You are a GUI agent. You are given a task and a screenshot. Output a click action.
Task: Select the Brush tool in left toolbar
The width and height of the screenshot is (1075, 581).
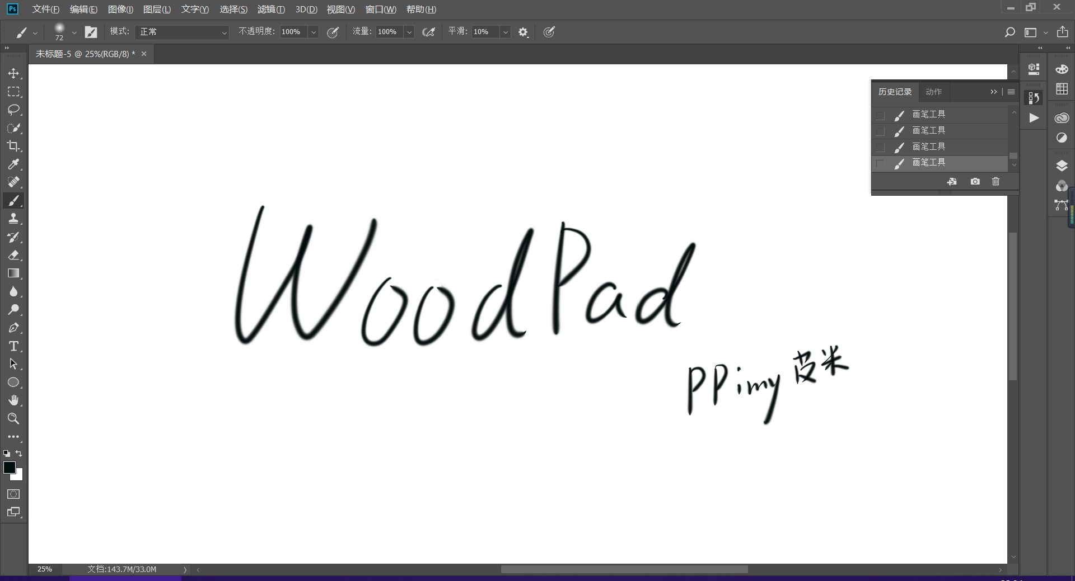click(13, 201)
